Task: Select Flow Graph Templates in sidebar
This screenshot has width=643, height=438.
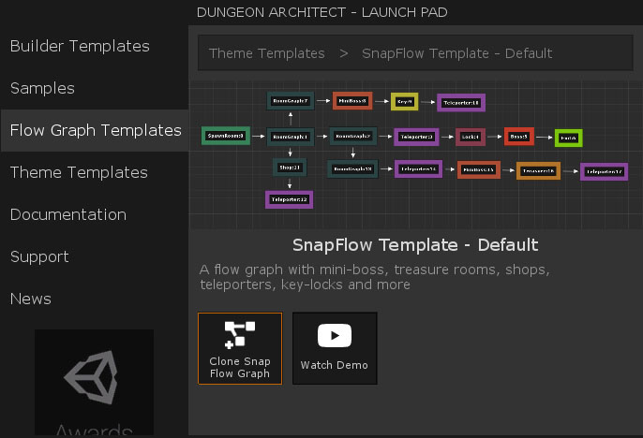Action: [x=96, y=130]
